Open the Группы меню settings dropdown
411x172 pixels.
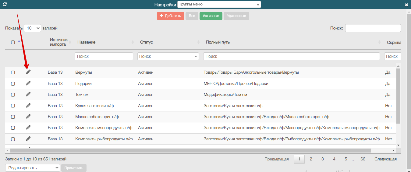click(x=219, y=5)
